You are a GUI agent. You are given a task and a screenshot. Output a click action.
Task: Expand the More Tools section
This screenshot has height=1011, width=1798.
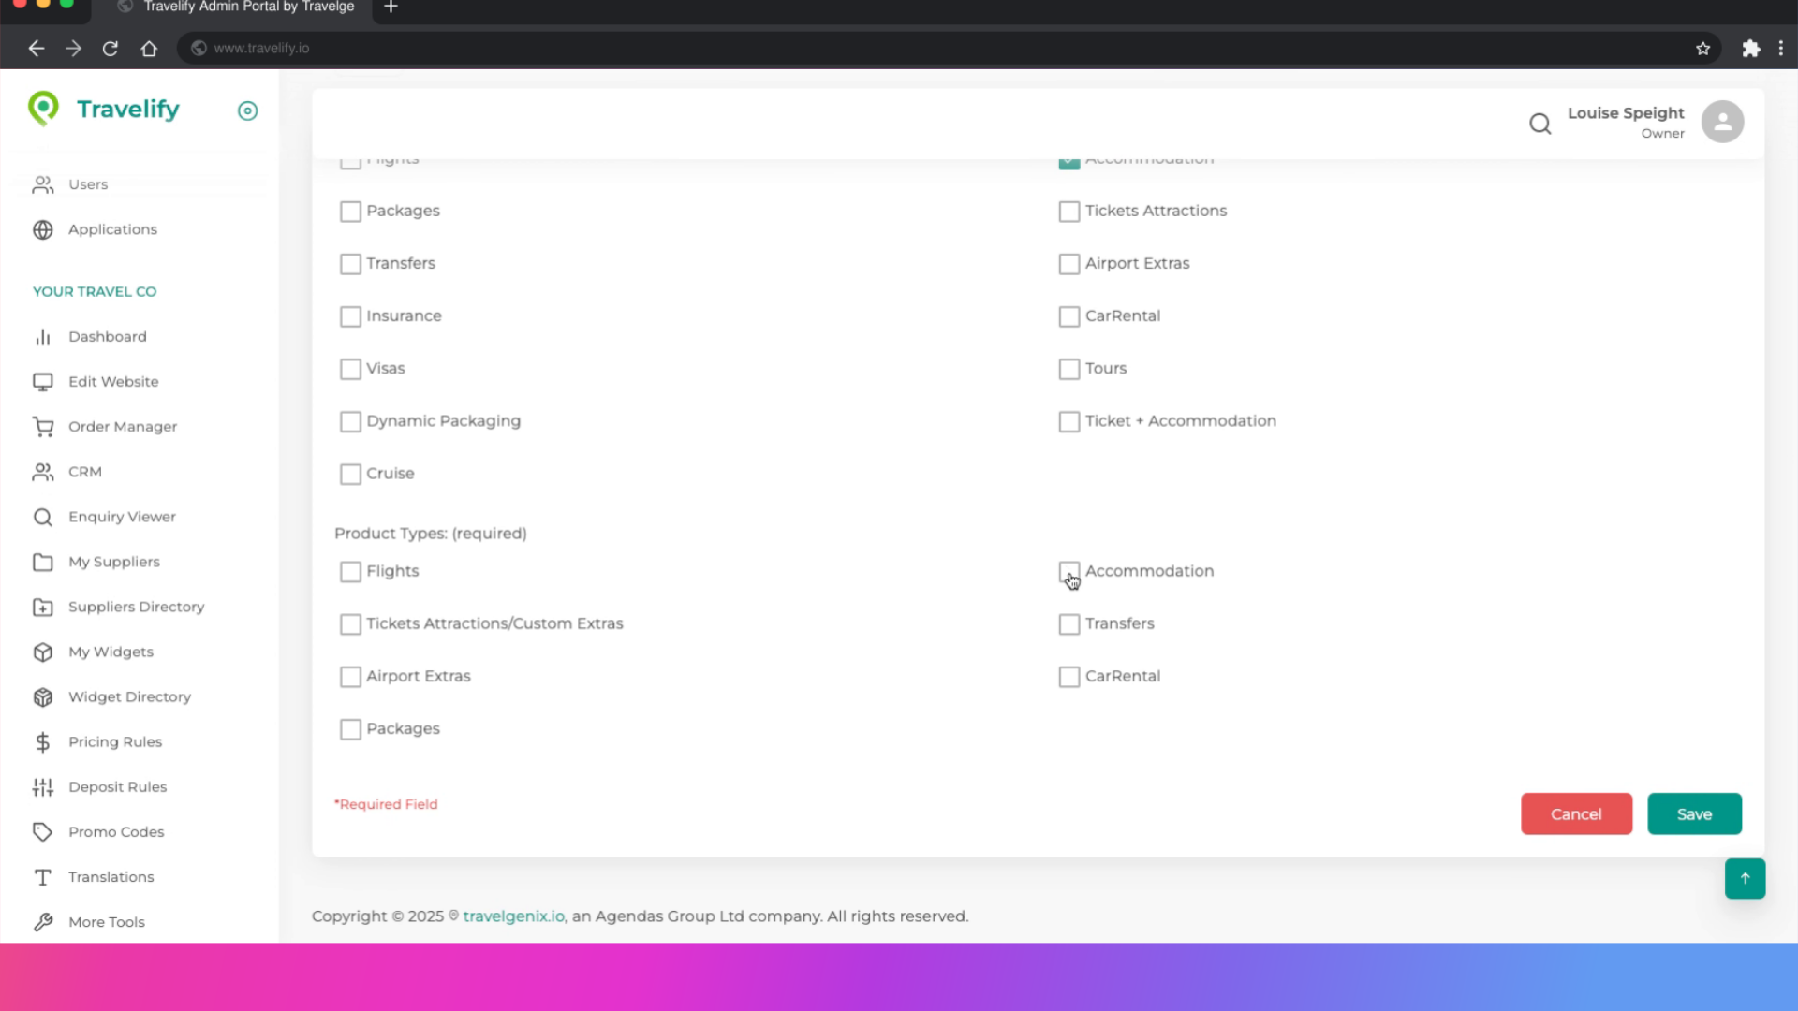coord(106,921)
